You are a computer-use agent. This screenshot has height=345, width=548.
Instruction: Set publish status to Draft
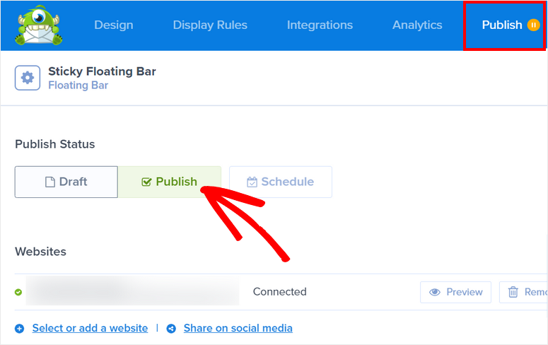[x=66, y=182]
